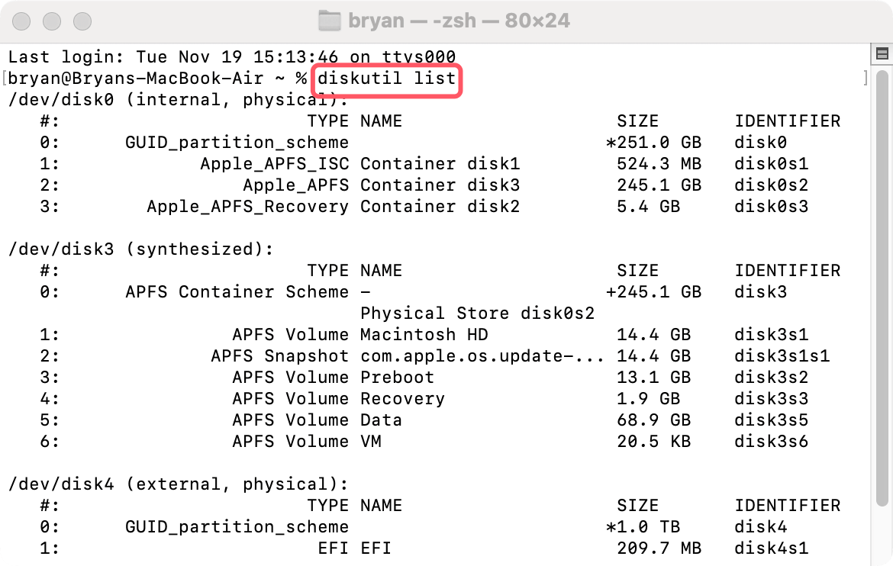Screen dimensions: 893x566
Task: Select the Recovery volume row
Action: pos(402,398)
